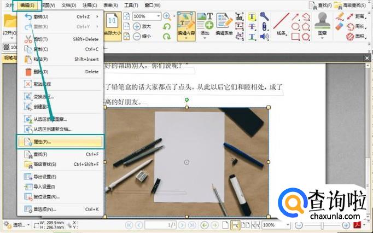
Task: Select 导出设置(E) menu entry
Action: [x=61, y=177]
